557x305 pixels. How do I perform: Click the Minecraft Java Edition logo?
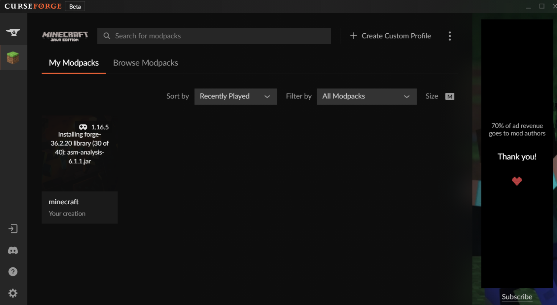coord(65,36)
